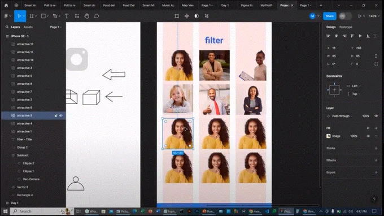Click layer opacity 100% field
Viewport: 384px width, 216px height.
click(365, 116)
